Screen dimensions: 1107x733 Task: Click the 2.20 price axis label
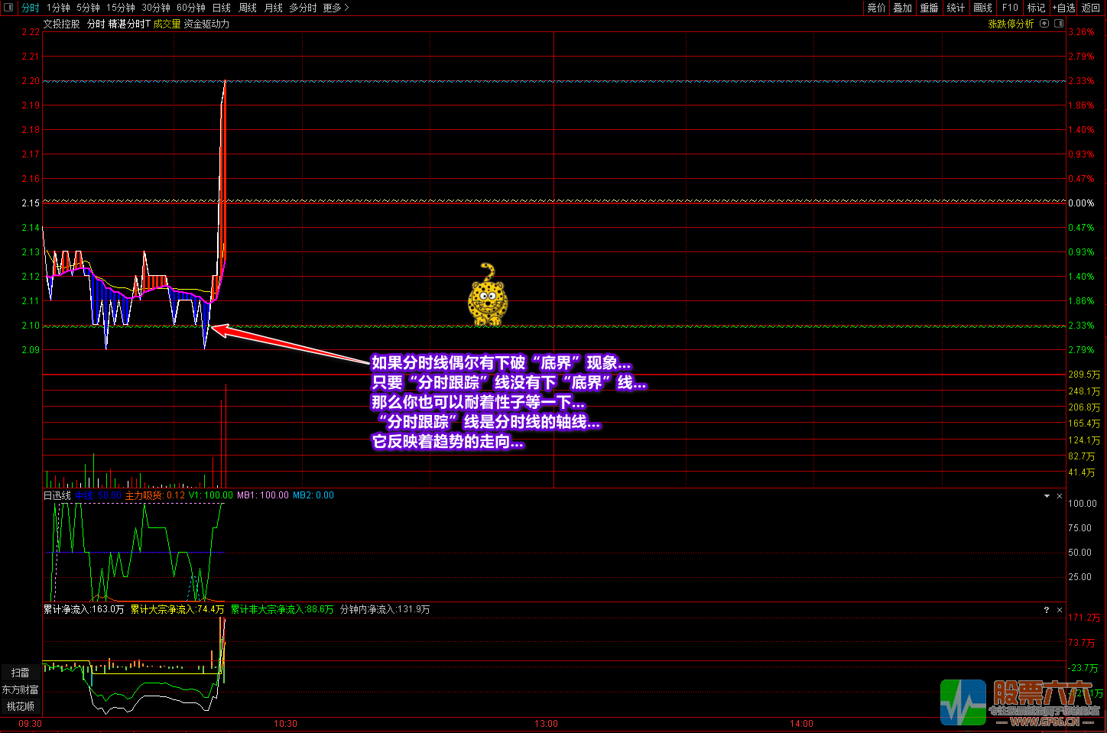click(x=31, y=81)
